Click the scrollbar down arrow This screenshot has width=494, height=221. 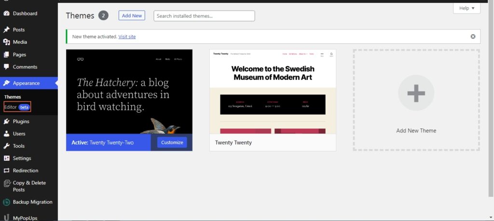(491, 217)
